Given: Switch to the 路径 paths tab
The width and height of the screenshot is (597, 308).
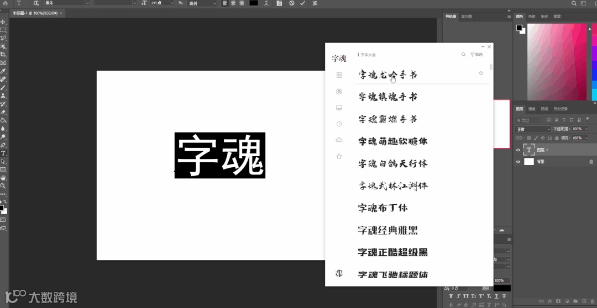Looking at the screenshot, I should pyautogui.click(x=544, y=109).
